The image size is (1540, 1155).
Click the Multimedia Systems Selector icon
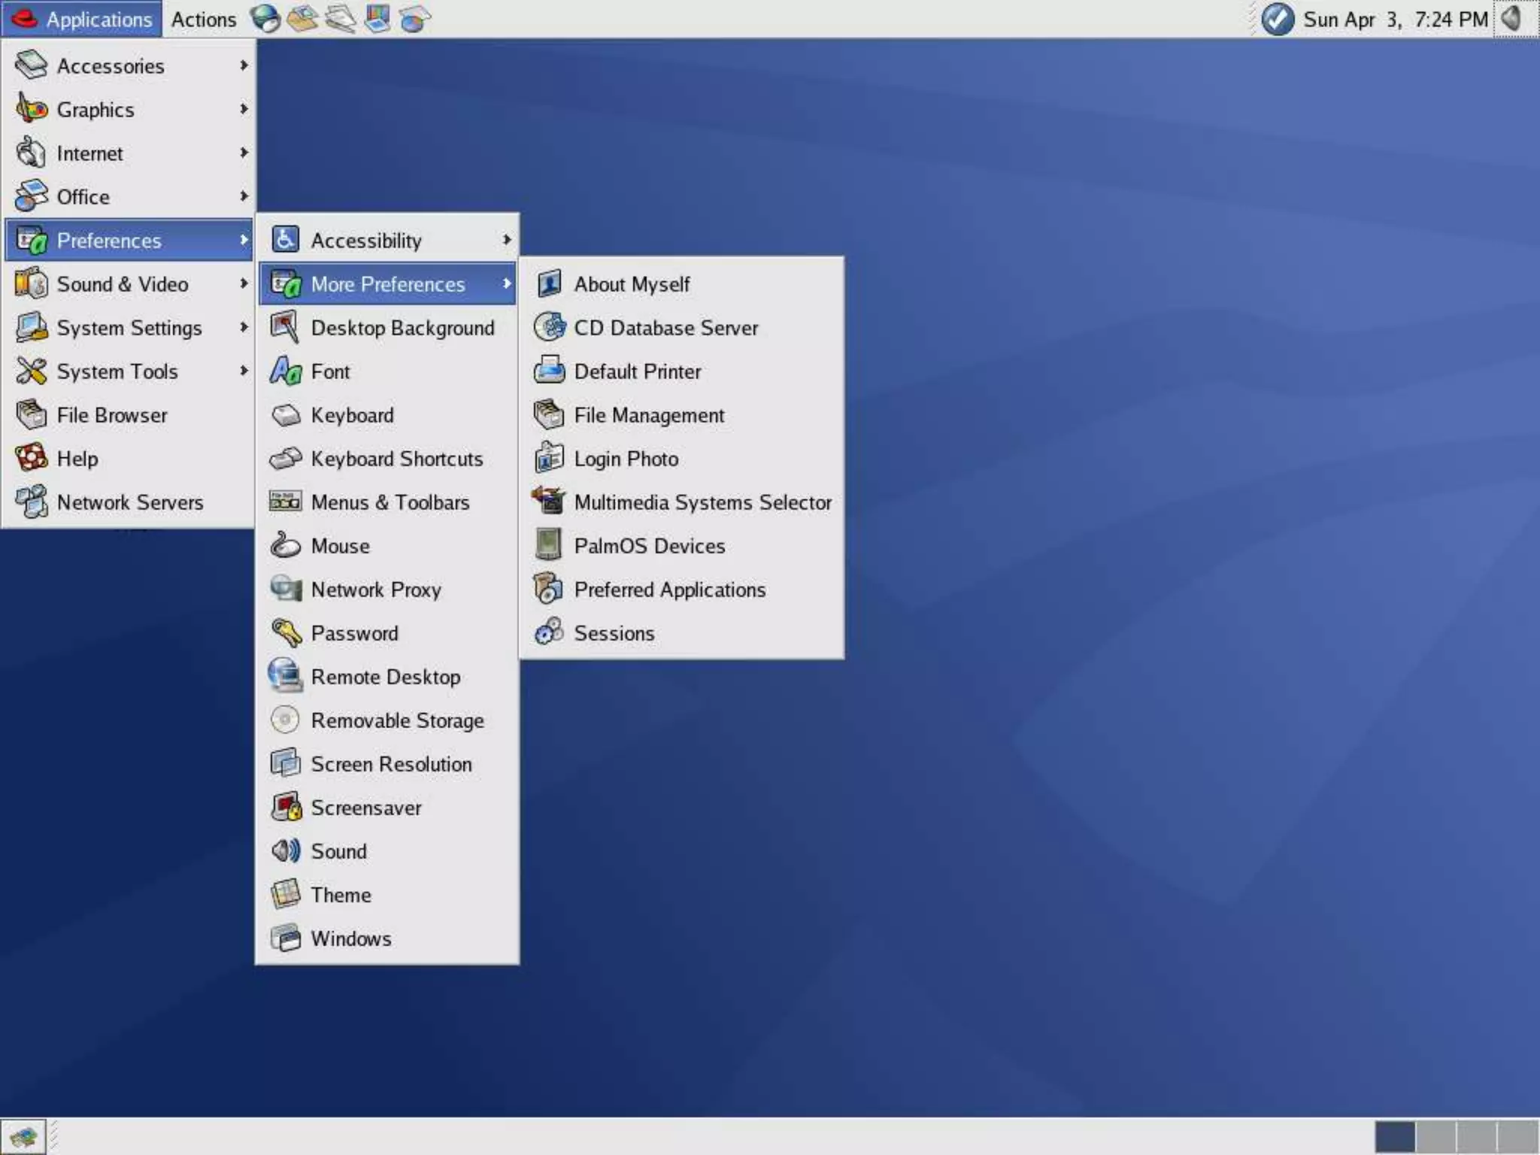coord(549,502)
